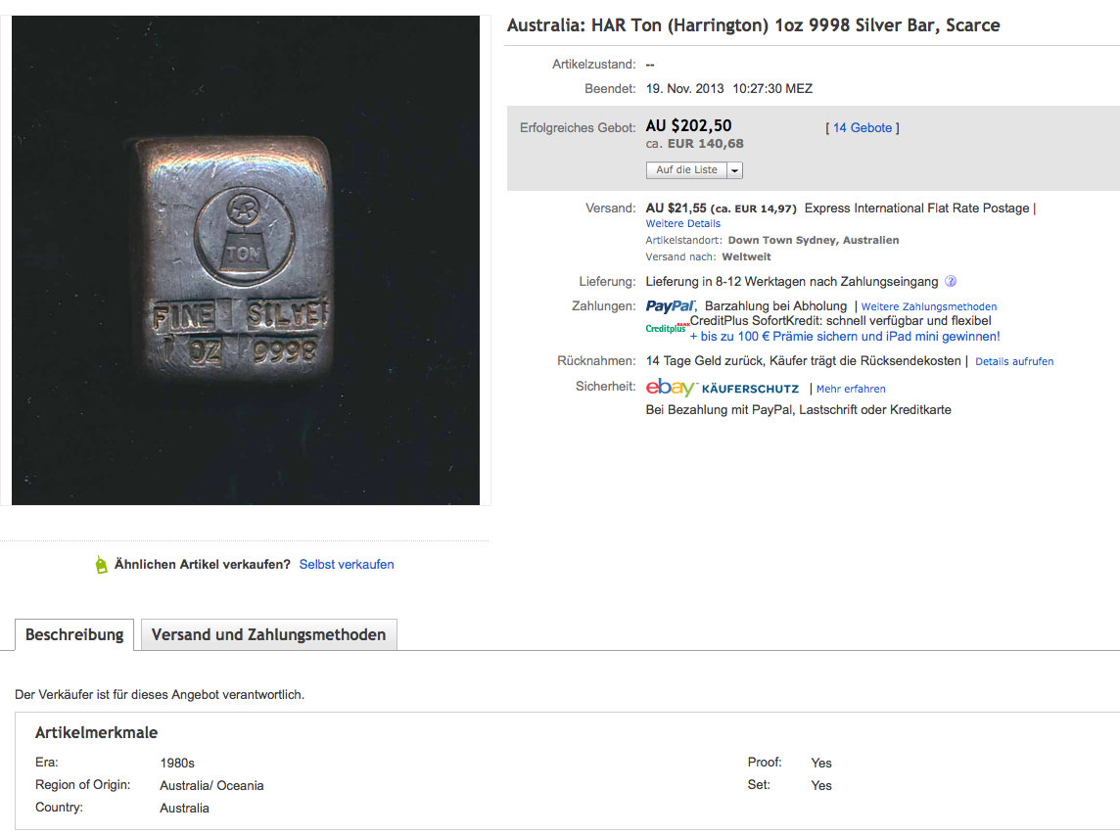Viewport: 1120px width, 835px height.
Task: Open Mehr erfahren buyer protection link
Action: tap(851, 389)
